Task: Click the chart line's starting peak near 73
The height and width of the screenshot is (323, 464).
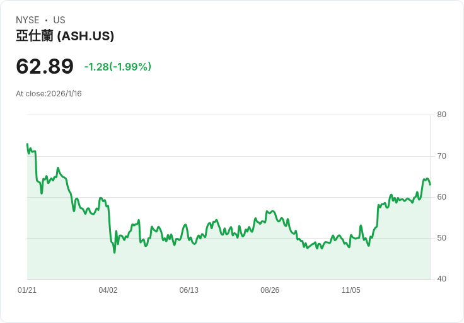Action: pyautogui.click(x=27, y=144)
